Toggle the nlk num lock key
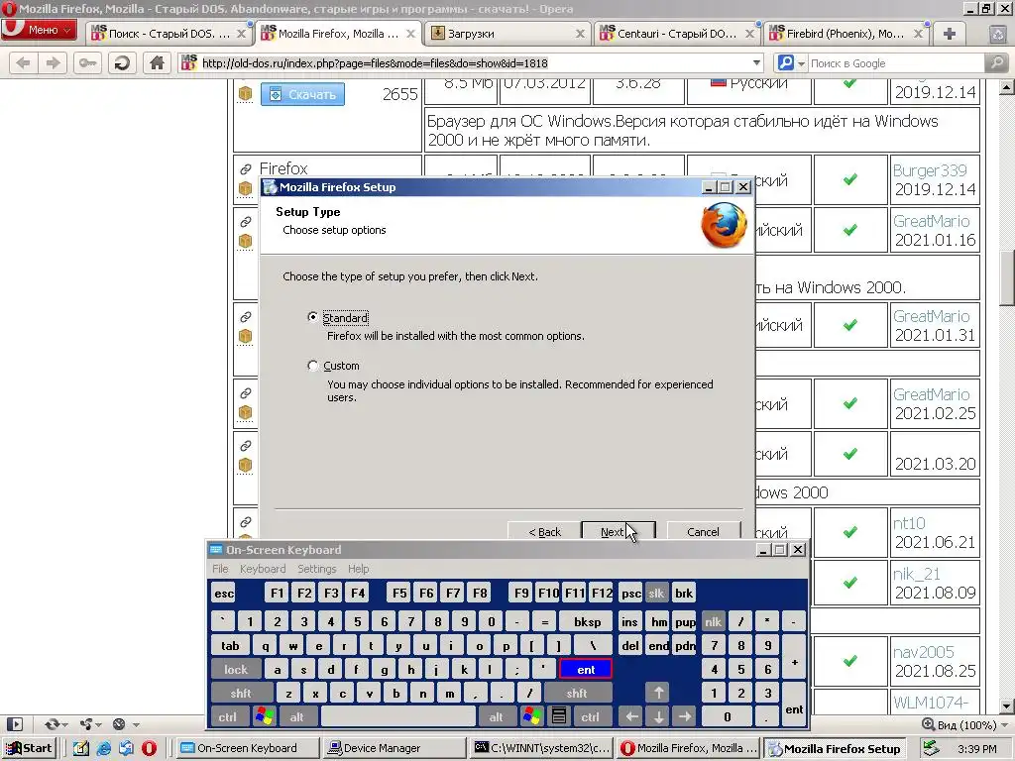The height and width of the screenshot is (761, 1015). coord(713,622)
